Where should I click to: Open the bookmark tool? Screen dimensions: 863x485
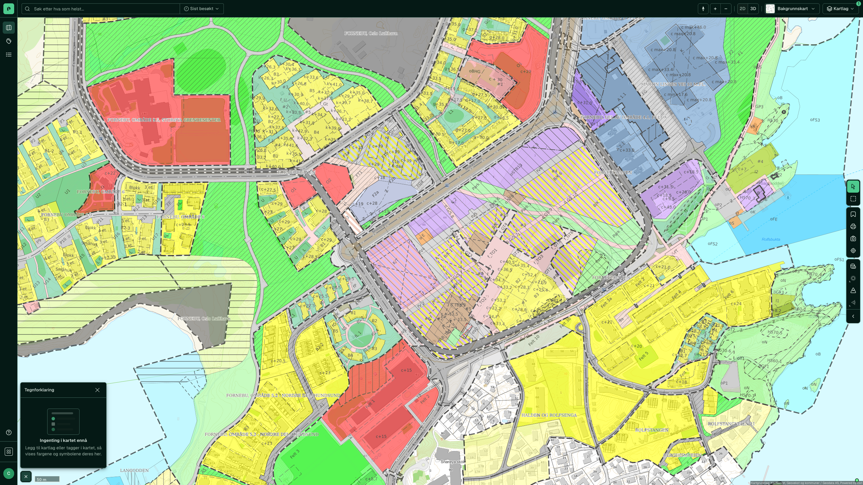pos(853,214)
